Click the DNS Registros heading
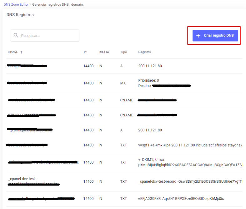246x209 pixels. (20, 15)
